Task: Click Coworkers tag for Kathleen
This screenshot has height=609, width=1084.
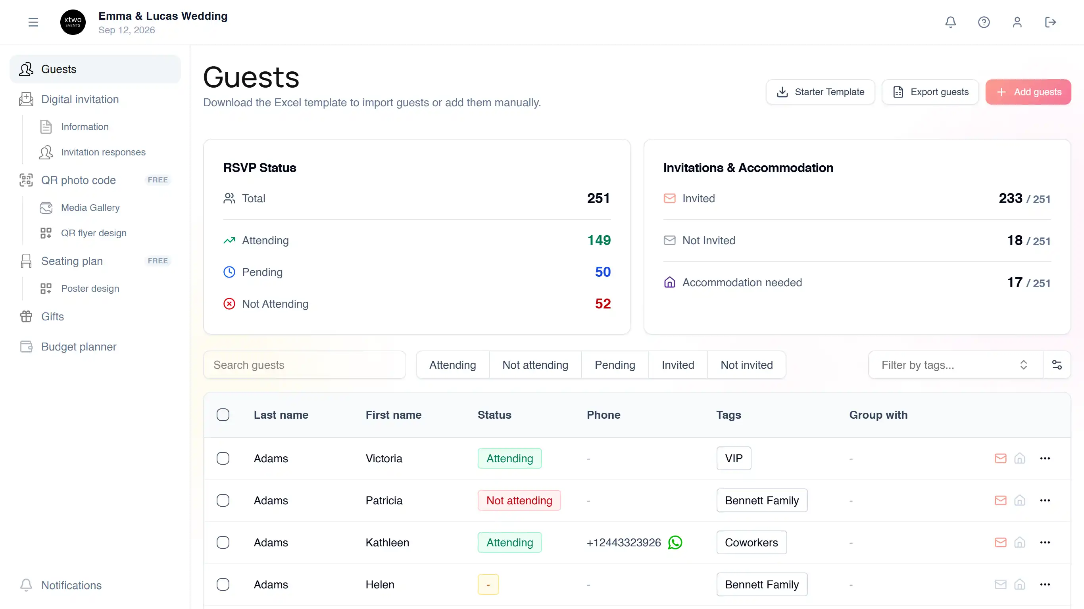Action: pos(751,542)
